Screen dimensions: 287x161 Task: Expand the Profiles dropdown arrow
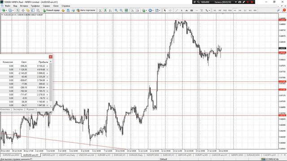(13, 10)
